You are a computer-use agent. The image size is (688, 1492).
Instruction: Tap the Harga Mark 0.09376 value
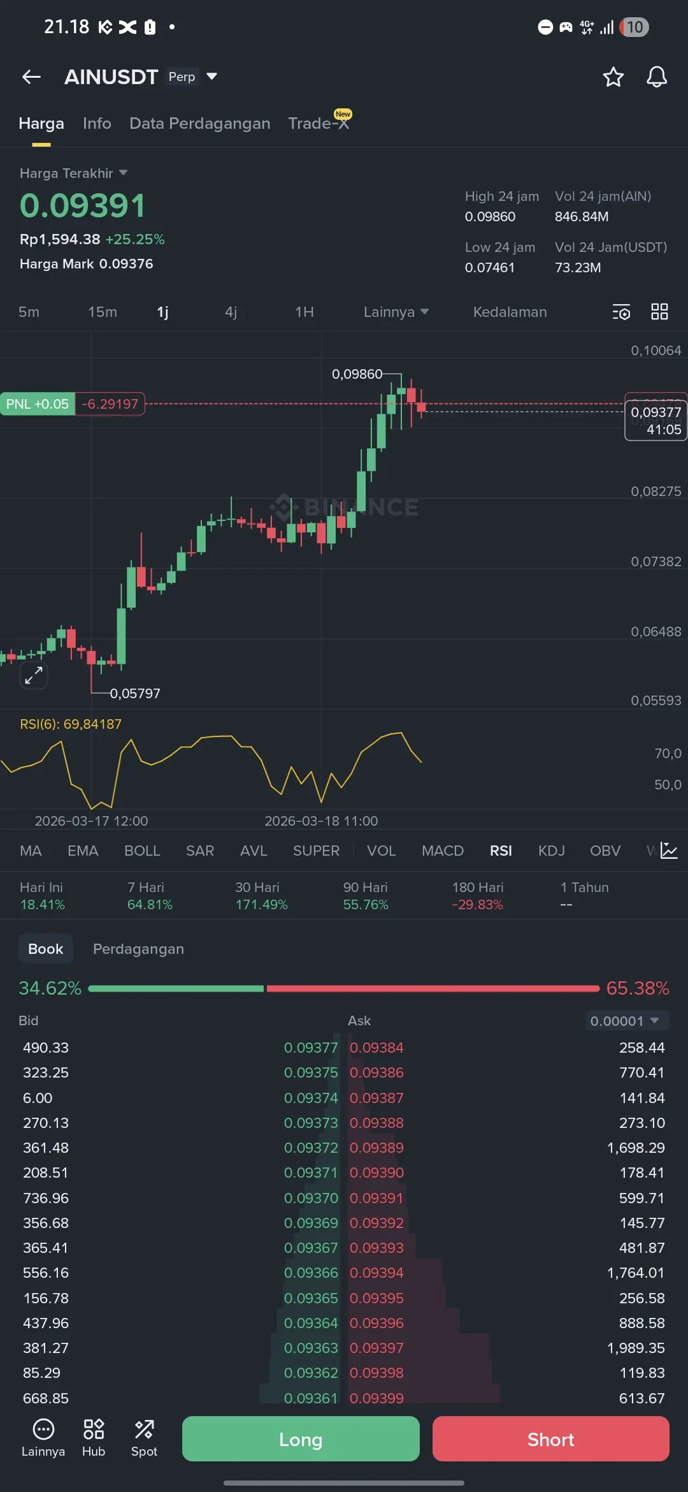(x=87, y=264)
